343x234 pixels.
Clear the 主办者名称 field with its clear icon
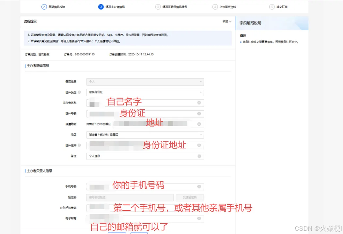(199, 103)
